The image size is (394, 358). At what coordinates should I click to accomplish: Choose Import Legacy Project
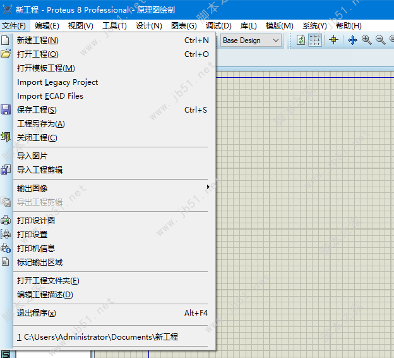coord(114,82)
